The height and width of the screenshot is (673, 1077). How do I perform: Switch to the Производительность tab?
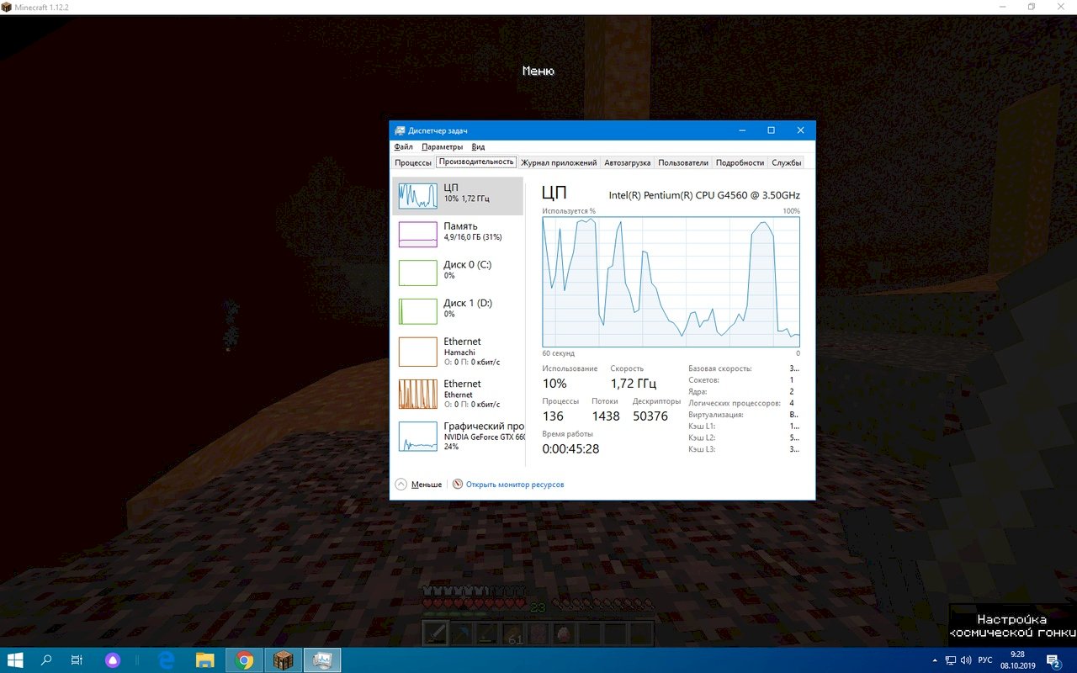point(475,162)
